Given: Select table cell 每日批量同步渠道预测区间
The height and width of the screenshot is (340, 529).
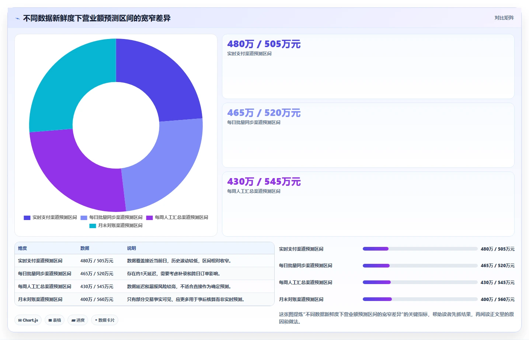Looking at the screenshot, I should coord(45,274).
